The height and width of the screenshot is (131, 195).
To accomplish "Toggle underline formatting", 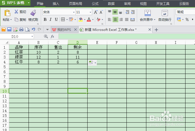I will [56, 19].
